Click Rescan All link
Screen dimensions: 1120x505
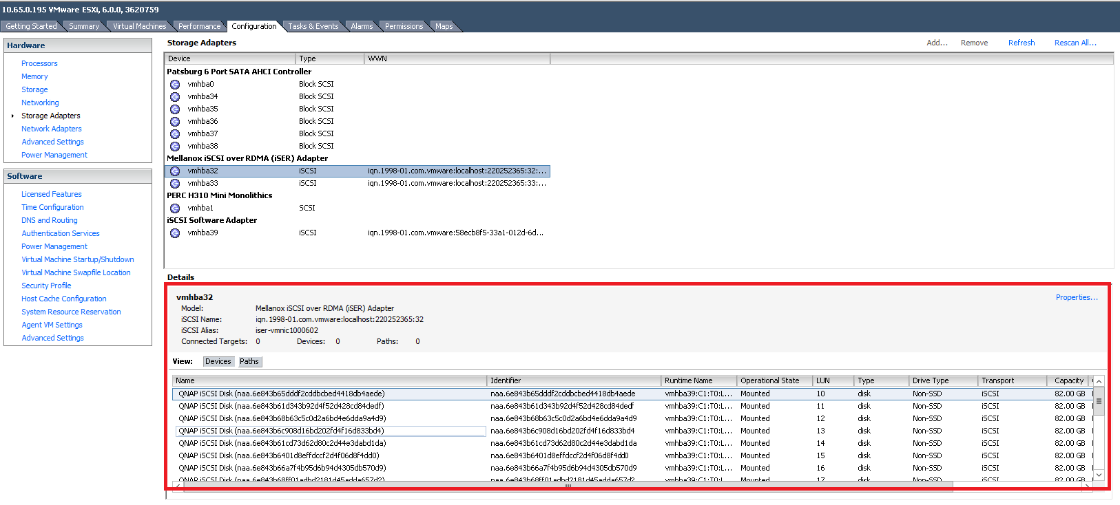click(1075, 43)
